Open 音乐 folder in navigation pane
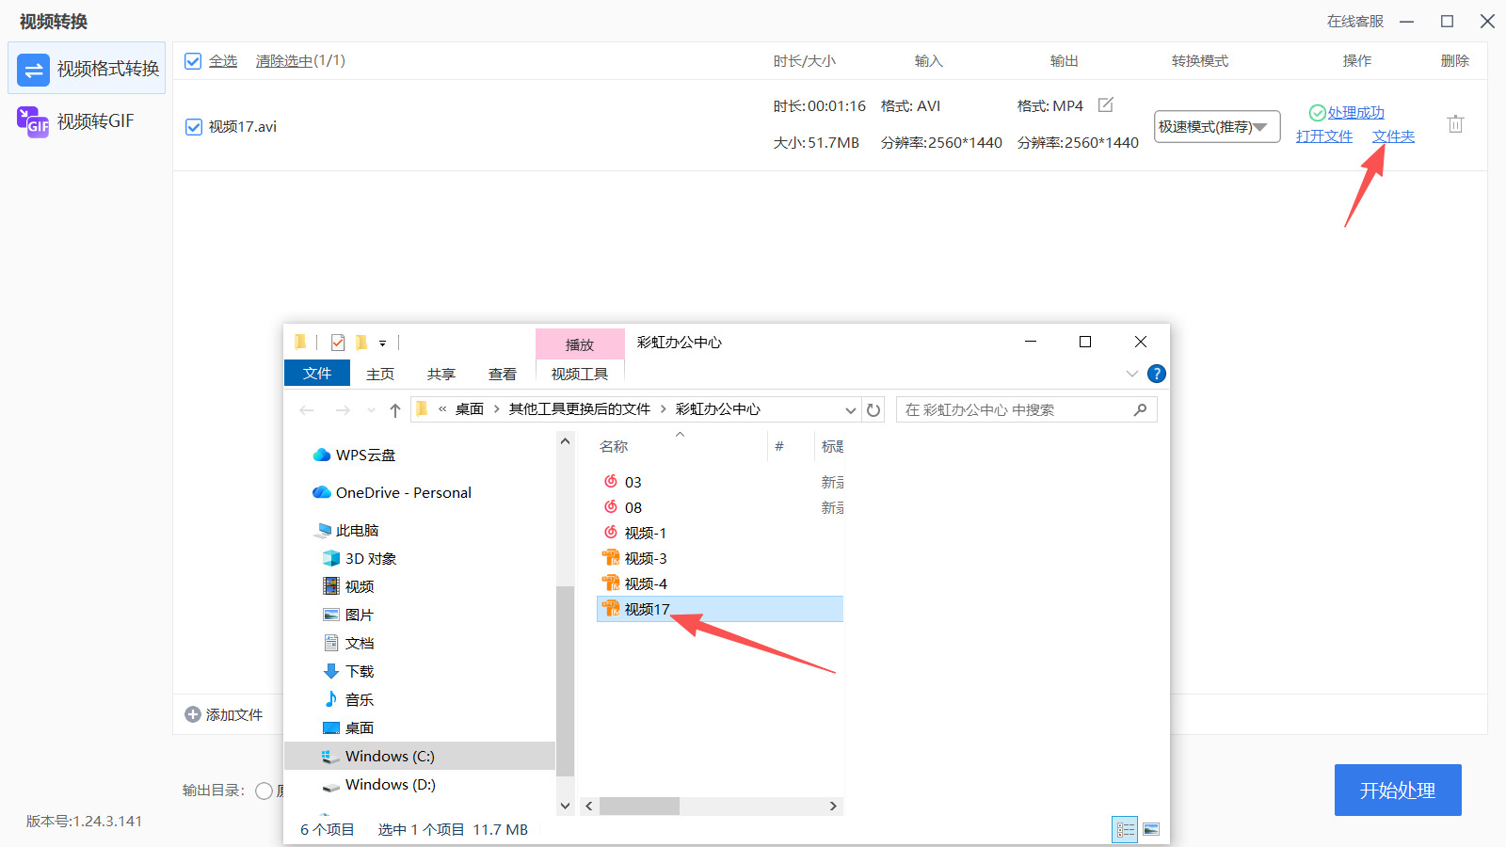This screenshot has width=1506, height=847. pos(348,699)
